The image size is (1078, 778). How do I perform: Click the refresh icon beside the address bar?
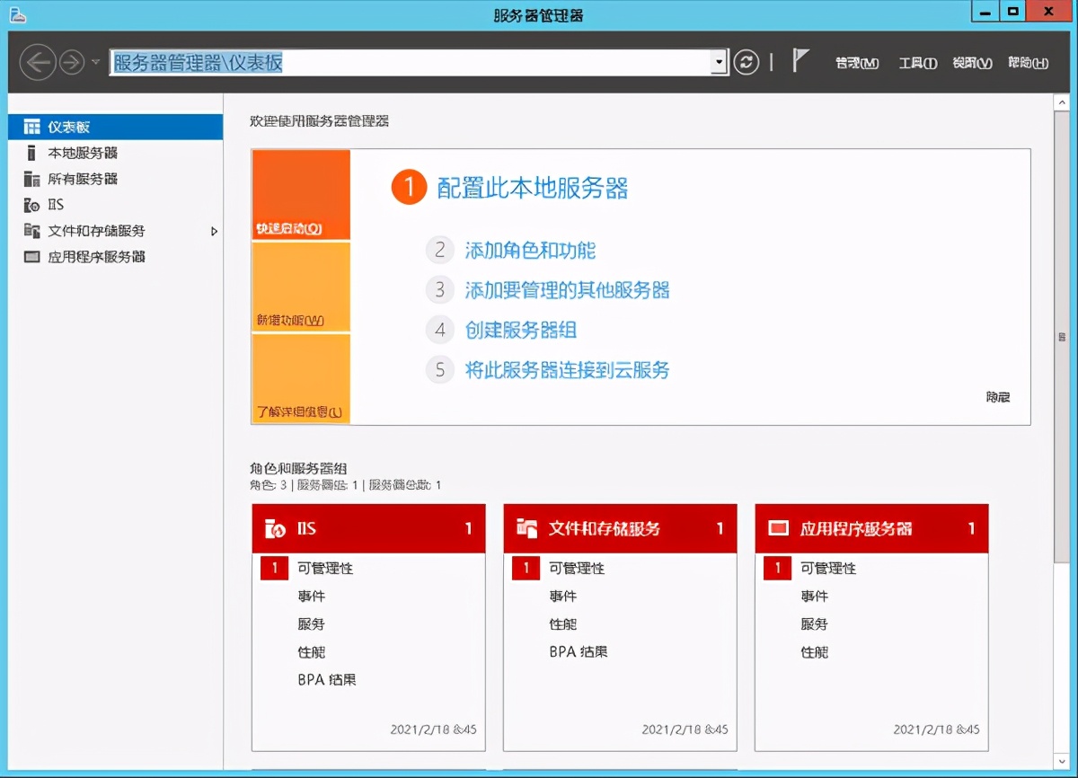[746, 61]
